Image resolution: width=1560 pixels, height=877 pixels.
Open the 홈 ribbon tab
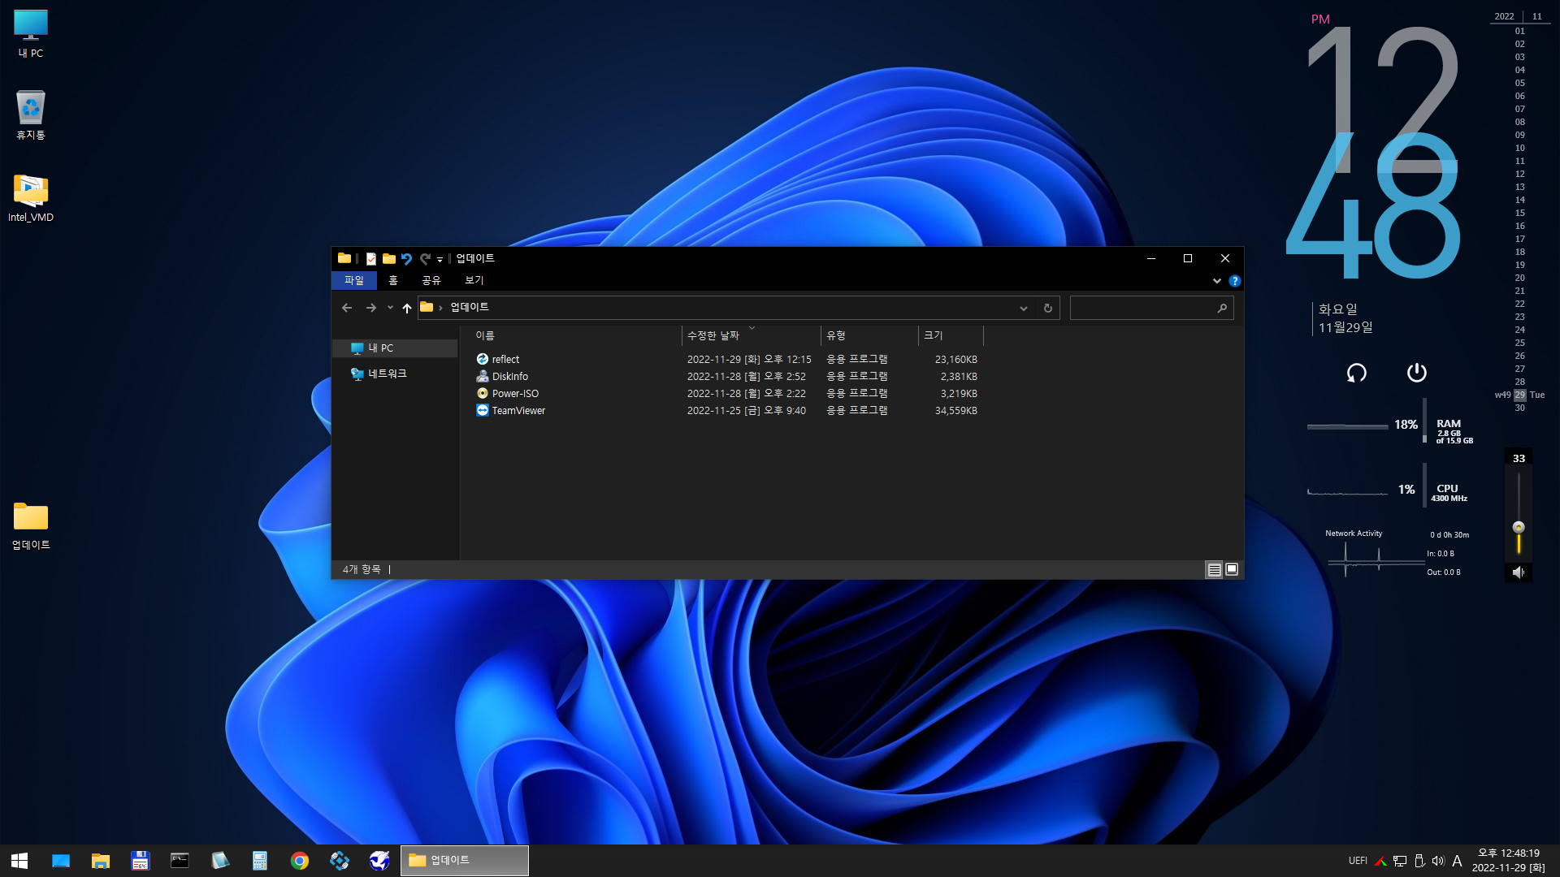pos(393,280)
